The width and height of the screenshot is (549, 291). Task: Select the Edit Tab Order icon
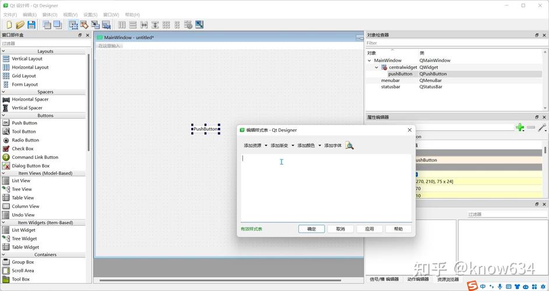point(106,25)
